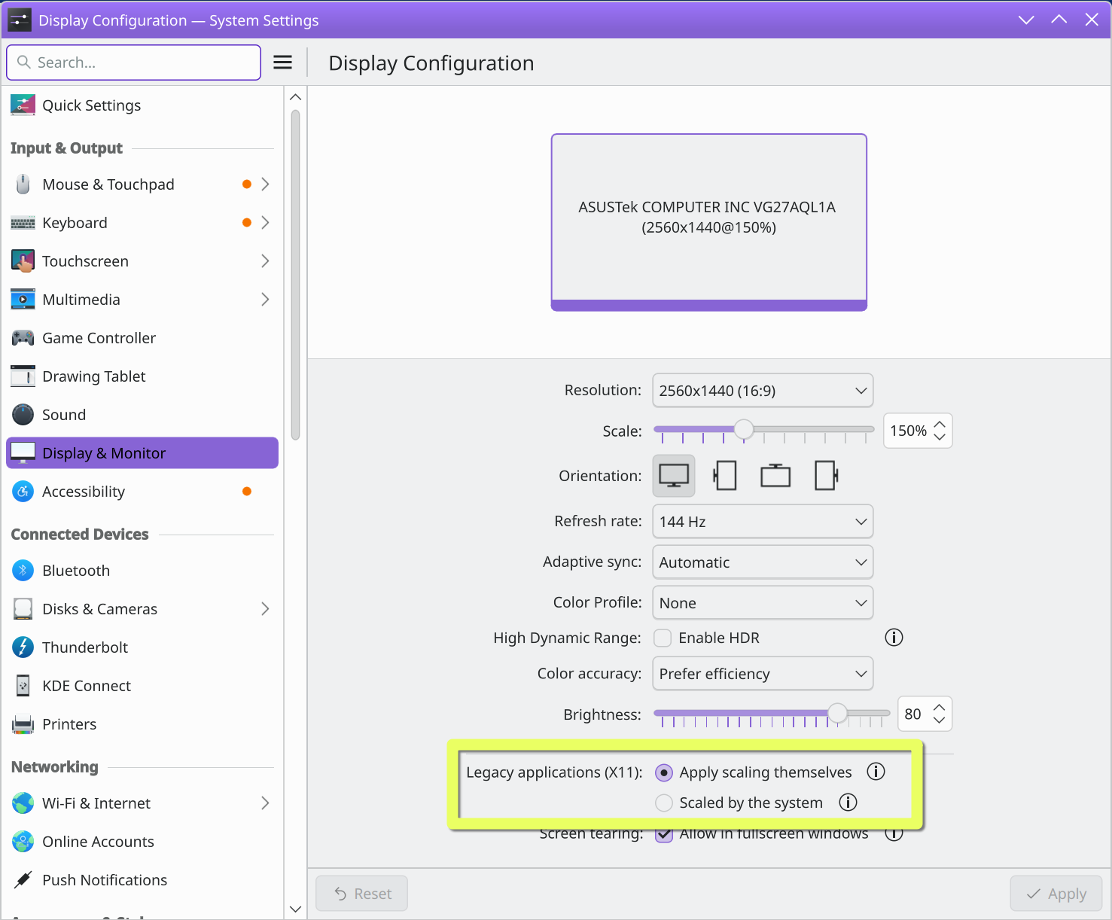Viewport: 1112px width, 920px height.
Task: Click the System Settings titlebar app icon
Action: (x=20, y=20)
